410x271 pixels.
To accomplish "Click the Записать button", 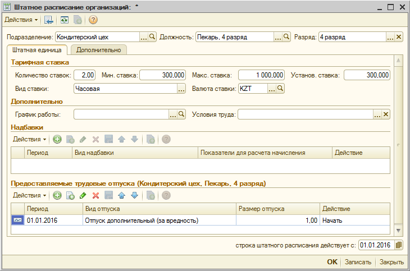I will [358, 262].
